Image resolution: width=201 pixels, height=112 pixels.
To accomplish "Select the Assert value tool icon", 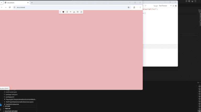I will [x=78, y=12].
